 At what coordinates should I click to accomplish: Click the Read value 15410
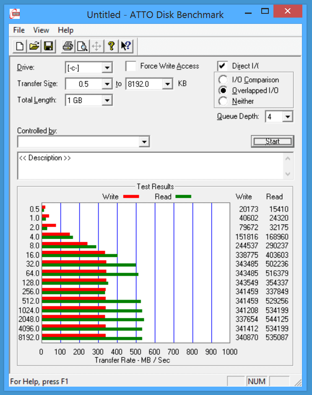[279, 209]
